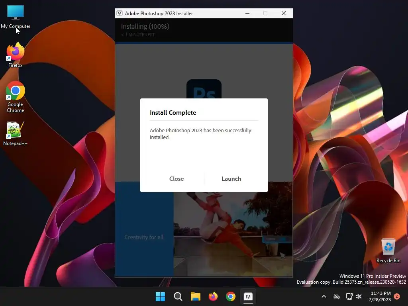408x306 pixels.
Task: Open the Firefox desktop shortcut
Action: click(16, 55)
